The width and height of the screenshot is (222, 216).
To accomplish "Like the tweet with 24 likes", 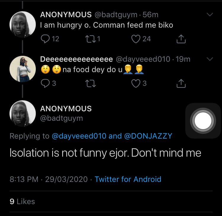I will click(136, 39).
